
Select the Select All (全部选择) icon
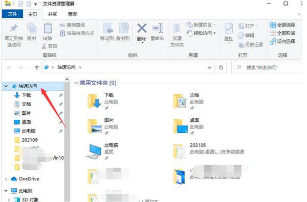coord(273,25)
